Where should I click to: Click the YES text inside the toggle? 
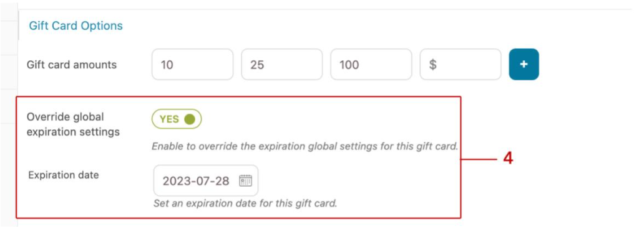[x=169, y=119]
